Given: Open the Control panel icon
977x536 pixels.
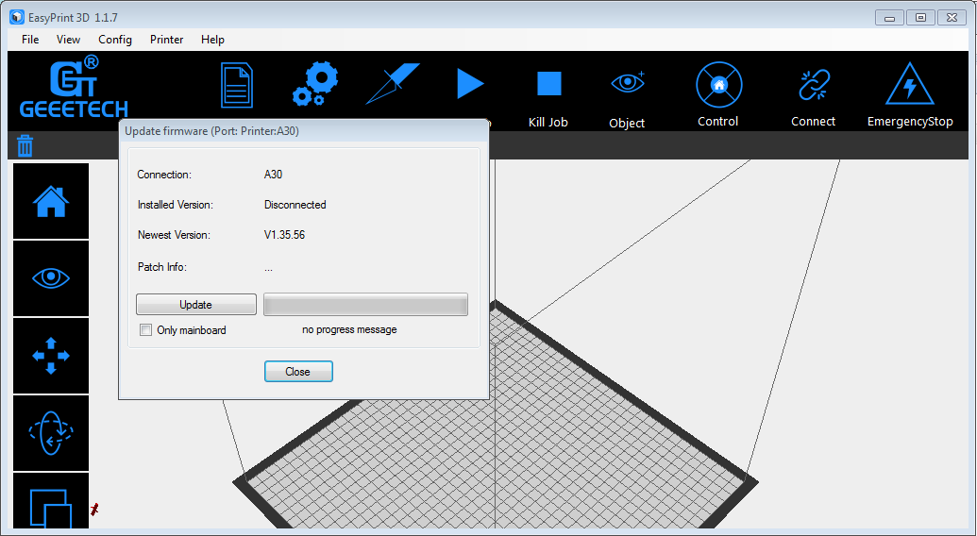Looking at the screenshot, I should (719, 85).
